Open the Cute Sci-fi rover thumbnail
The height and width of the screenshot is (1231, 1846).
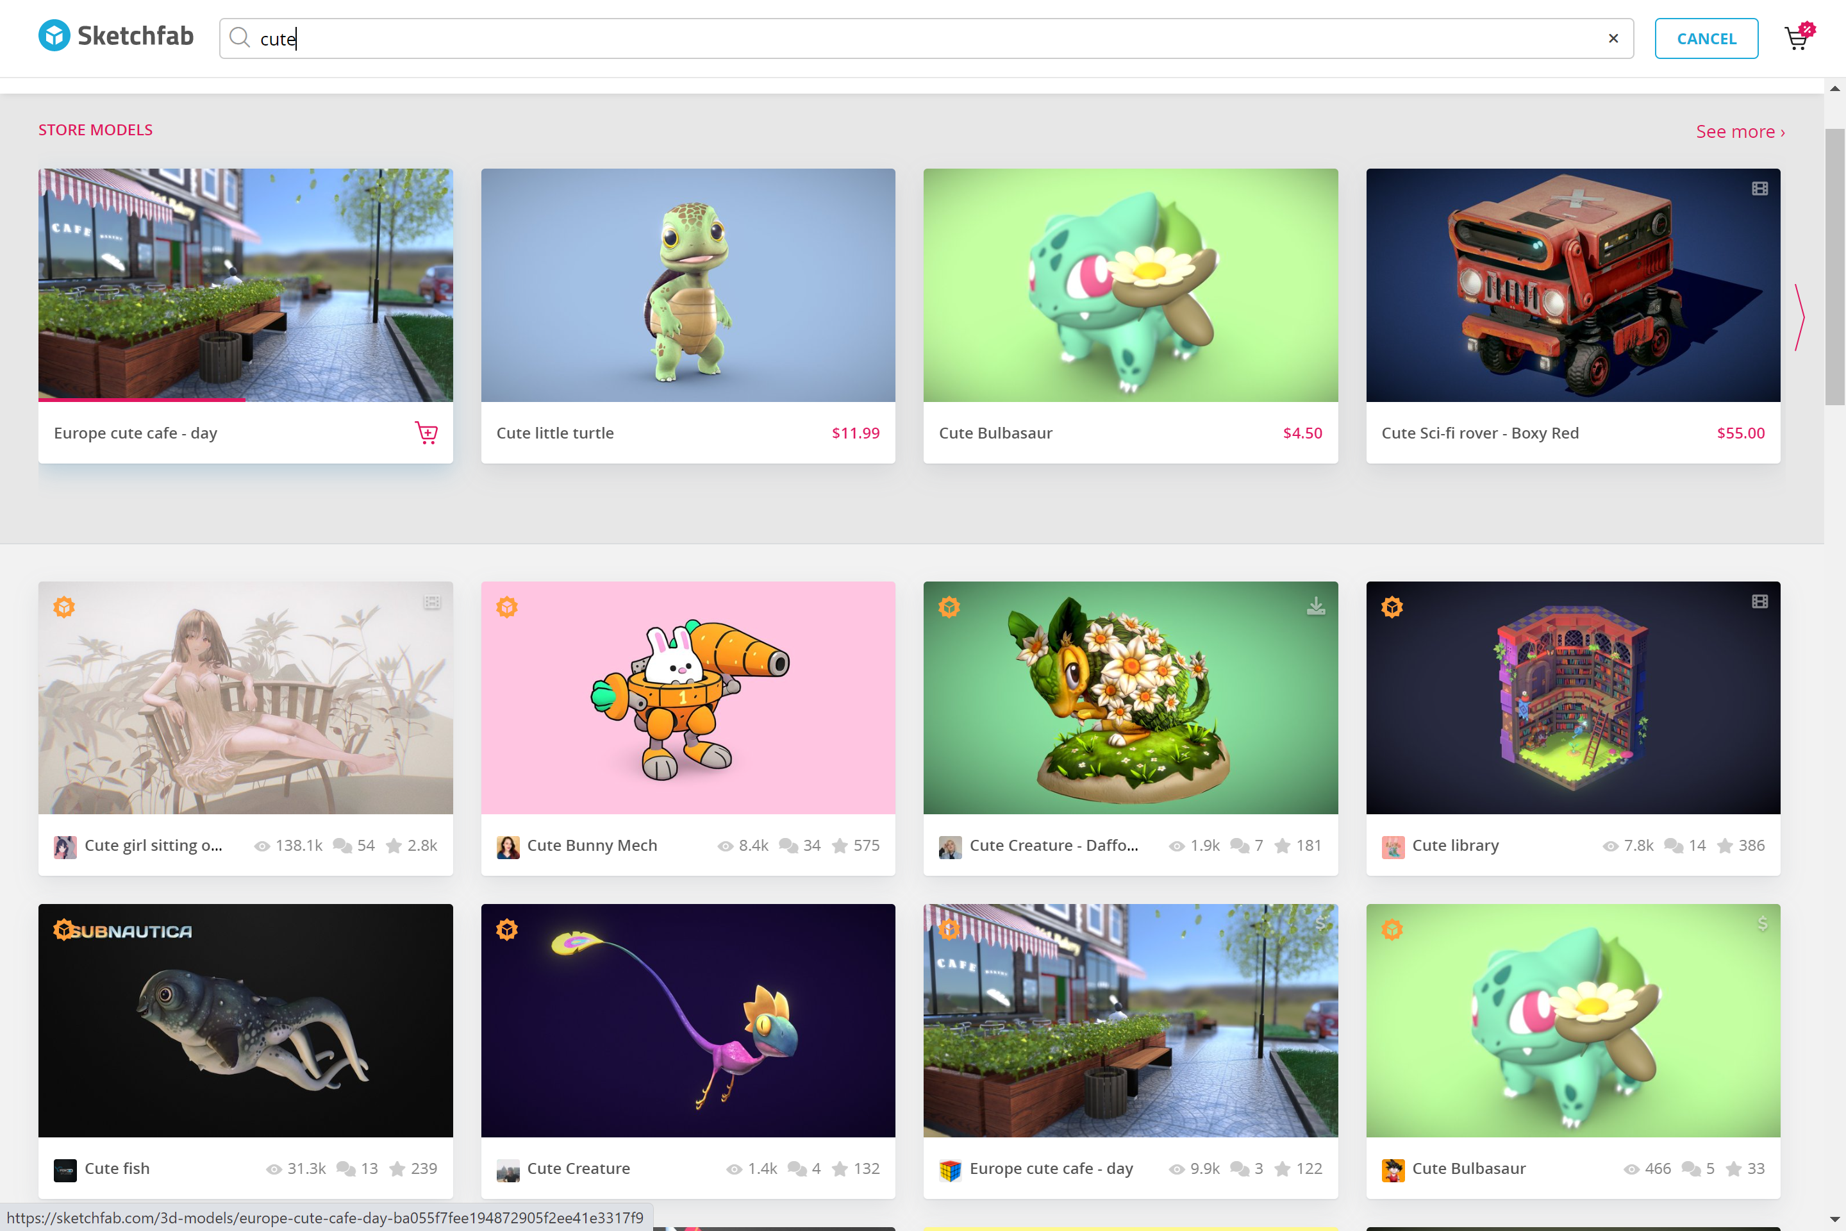click(x=1573, y=285)
